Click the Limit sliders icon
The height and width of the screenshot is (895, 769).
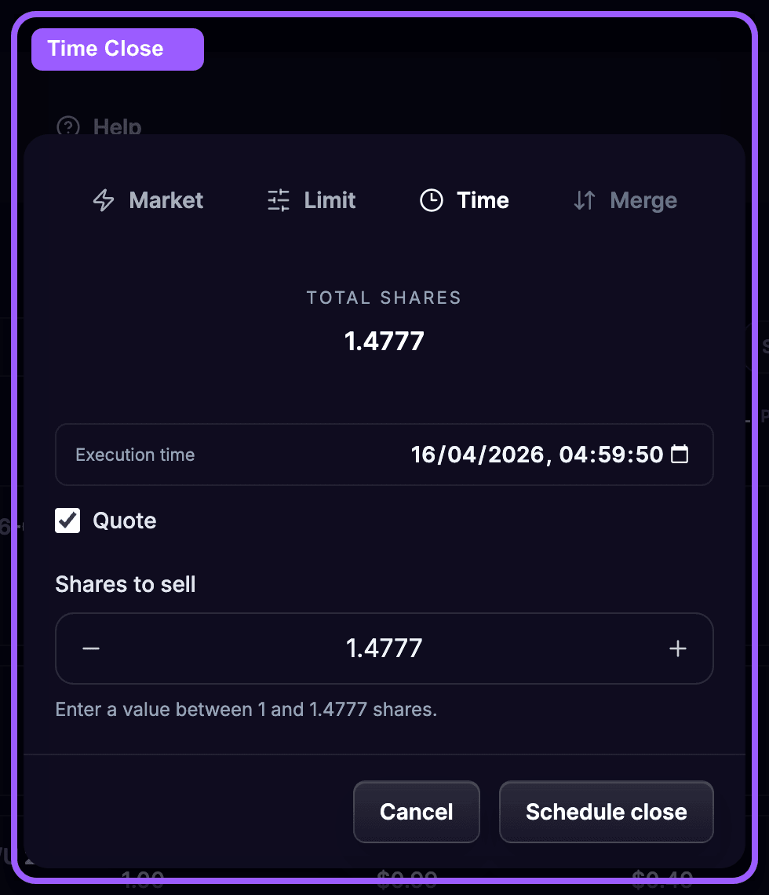[279, 201]
